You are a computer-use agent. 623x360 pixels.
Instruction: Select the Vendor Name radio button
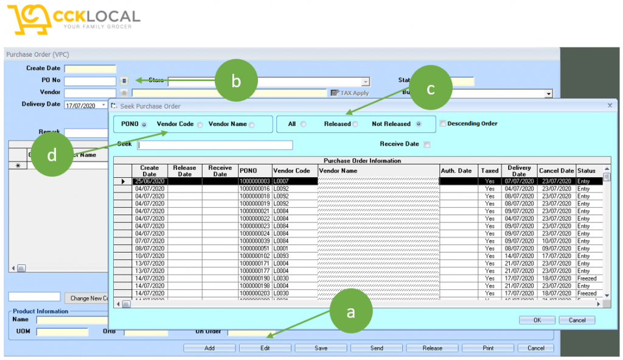point(252,125)
